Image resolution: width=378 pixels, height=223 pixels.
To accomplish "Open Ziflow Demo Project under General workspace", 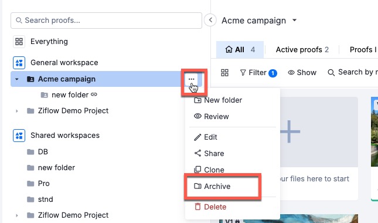I will pyautogui.click(x=73, y=111).
